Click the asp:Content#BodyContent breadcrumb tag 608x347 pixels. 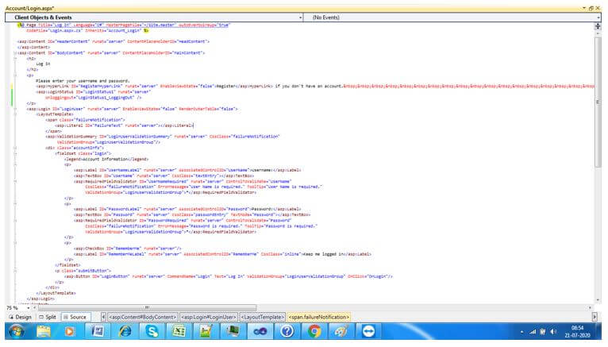(x=143, y=317)
